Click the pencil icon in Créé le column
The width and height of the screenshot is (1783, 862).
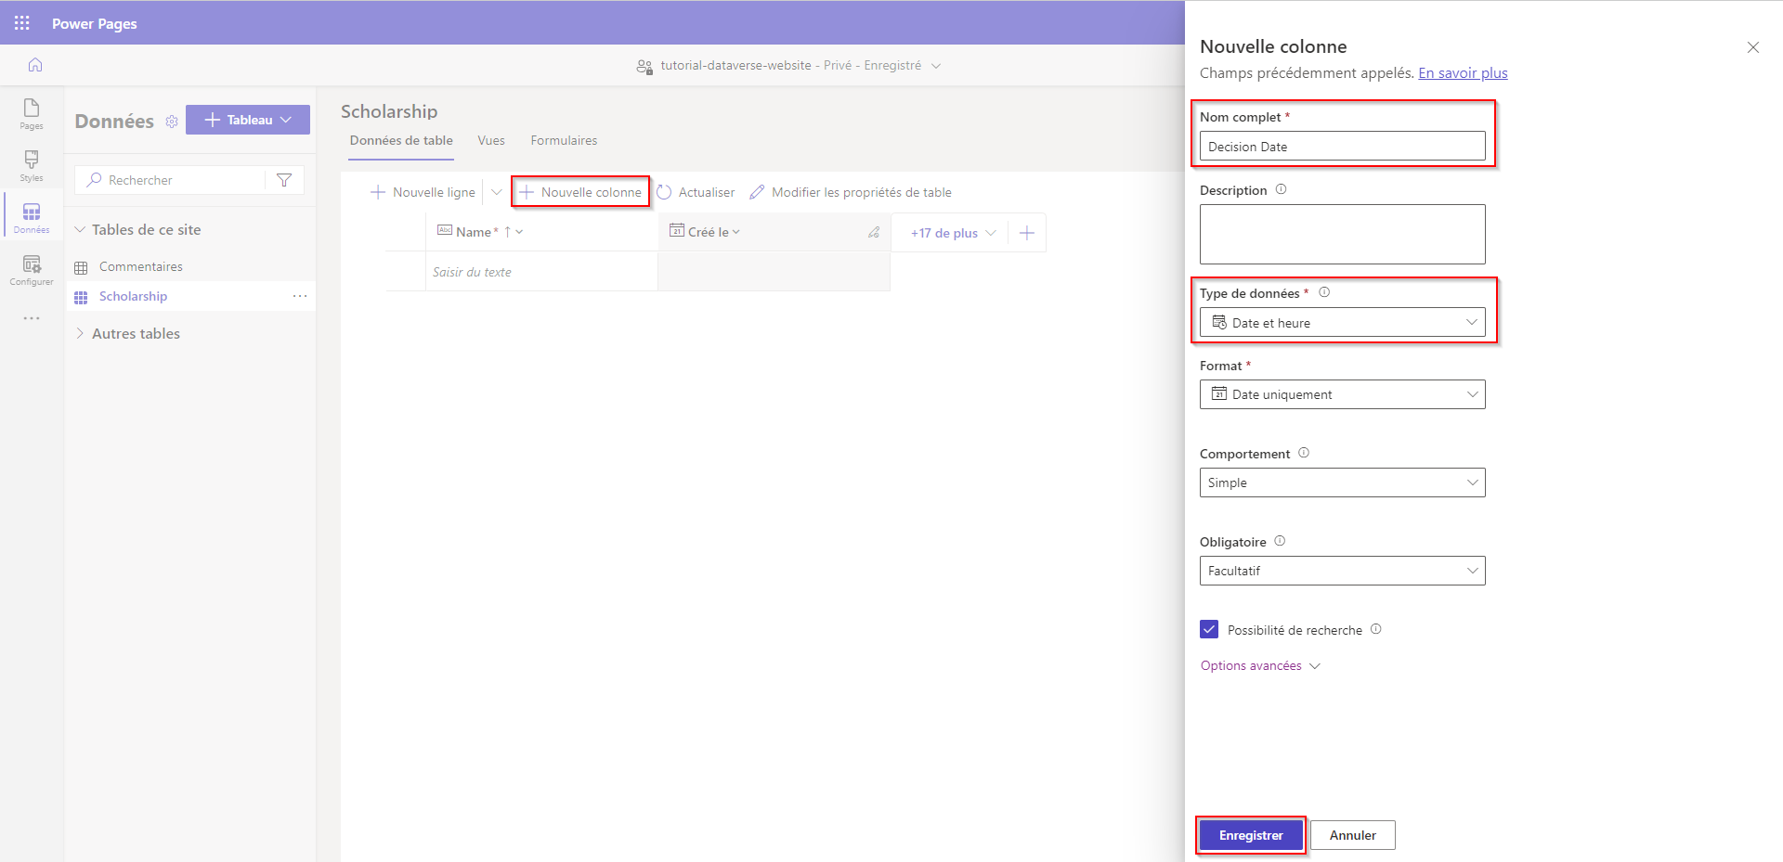[x=874, y=232]
